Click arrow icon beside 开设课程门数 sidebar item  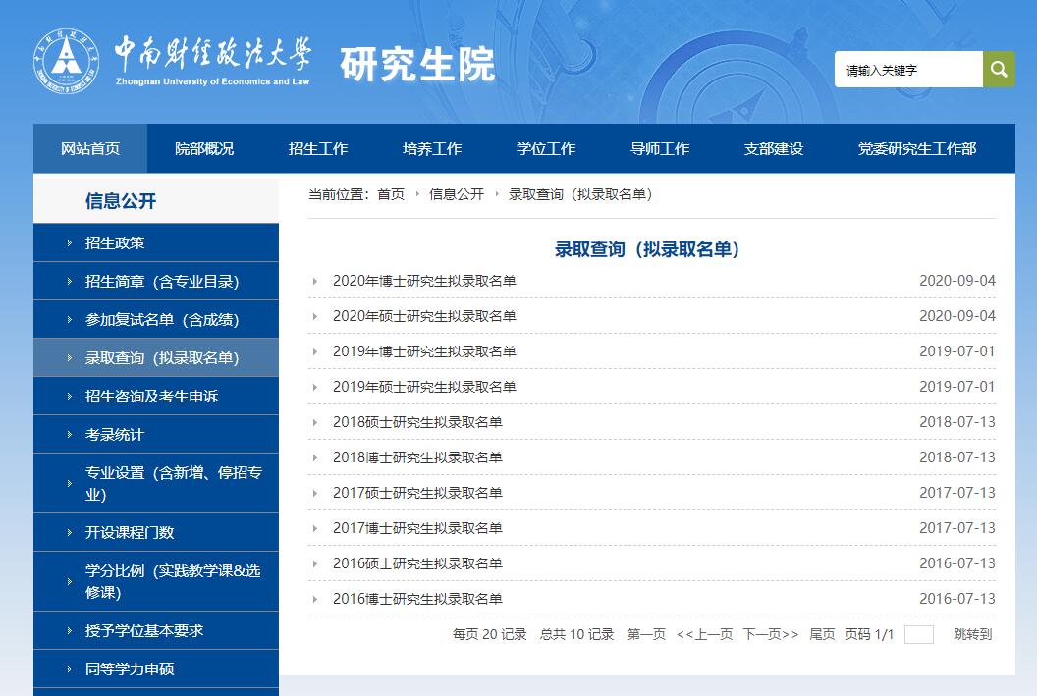point(69,533)
